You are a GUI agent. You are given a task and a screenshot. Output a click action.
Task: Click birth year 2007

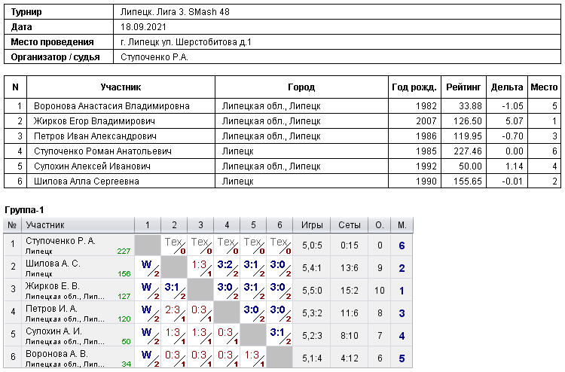[426, 121]
